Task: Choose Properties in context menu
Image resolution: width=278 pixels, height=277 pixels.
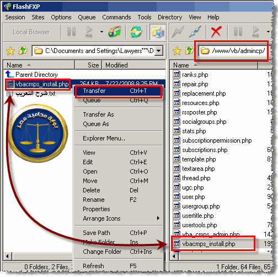Action: pyautogui.click(x=118, y=209)
